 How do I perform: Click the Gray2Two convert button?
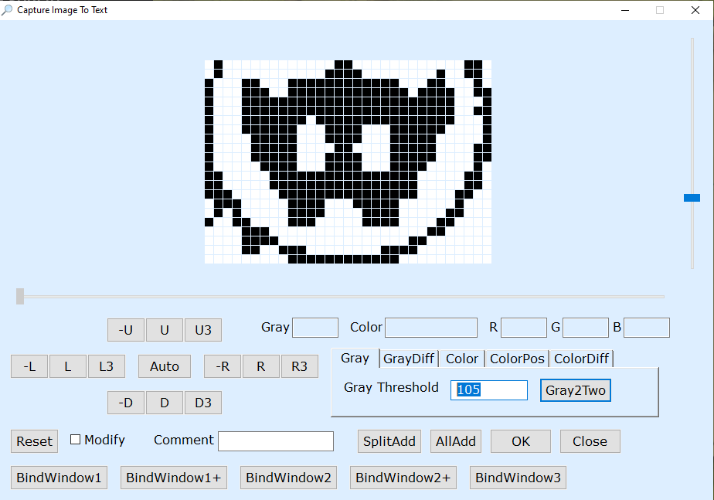(576, 390)
